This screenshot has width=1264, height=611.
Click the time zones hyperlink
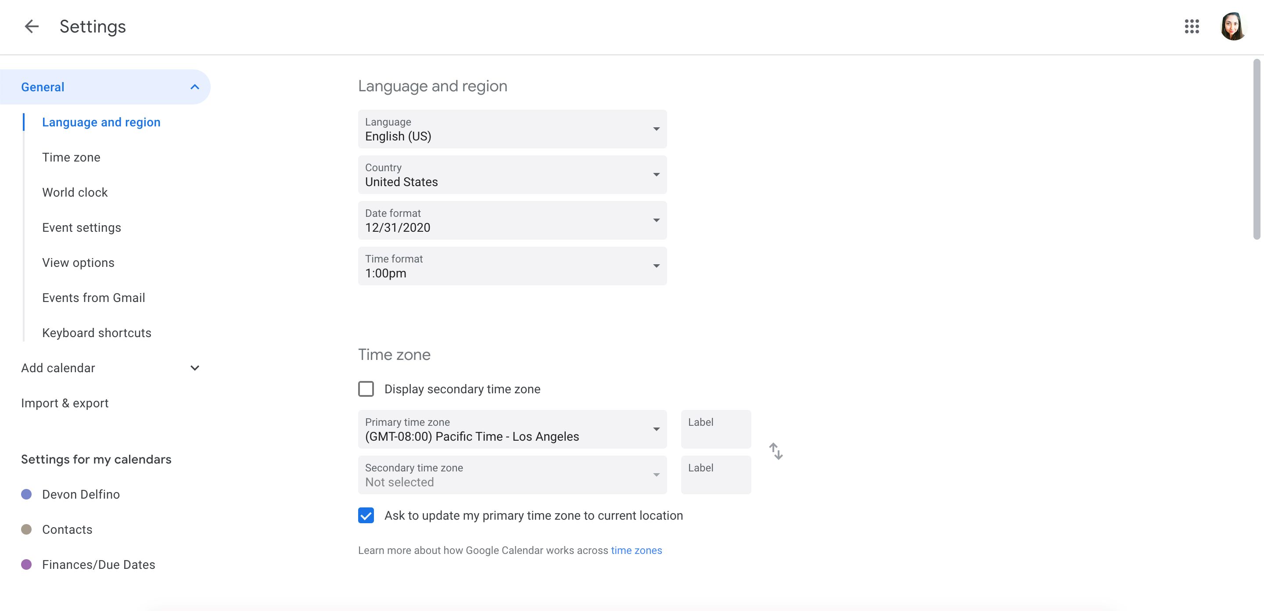[636, 550]
